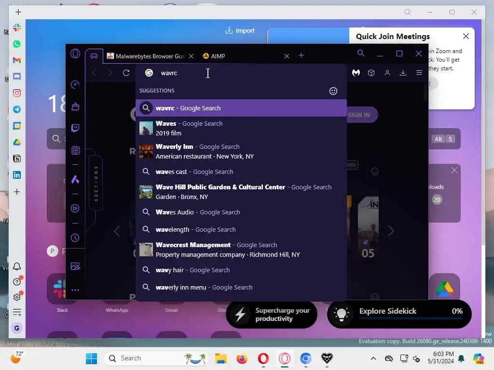Open player icon in Opera GX sidebar
Screen dimensions: 494x370
pyautogui.click(x=75, y=208)
